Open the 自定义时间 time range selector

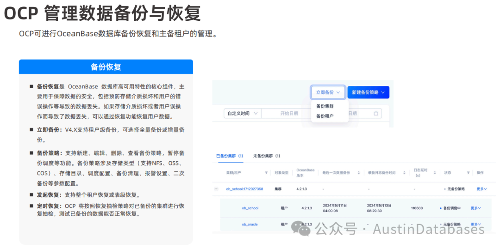point(242,113)
